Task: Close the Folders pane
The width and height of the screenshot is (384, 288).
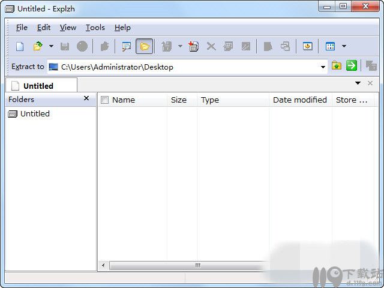Action: [86, 98]
